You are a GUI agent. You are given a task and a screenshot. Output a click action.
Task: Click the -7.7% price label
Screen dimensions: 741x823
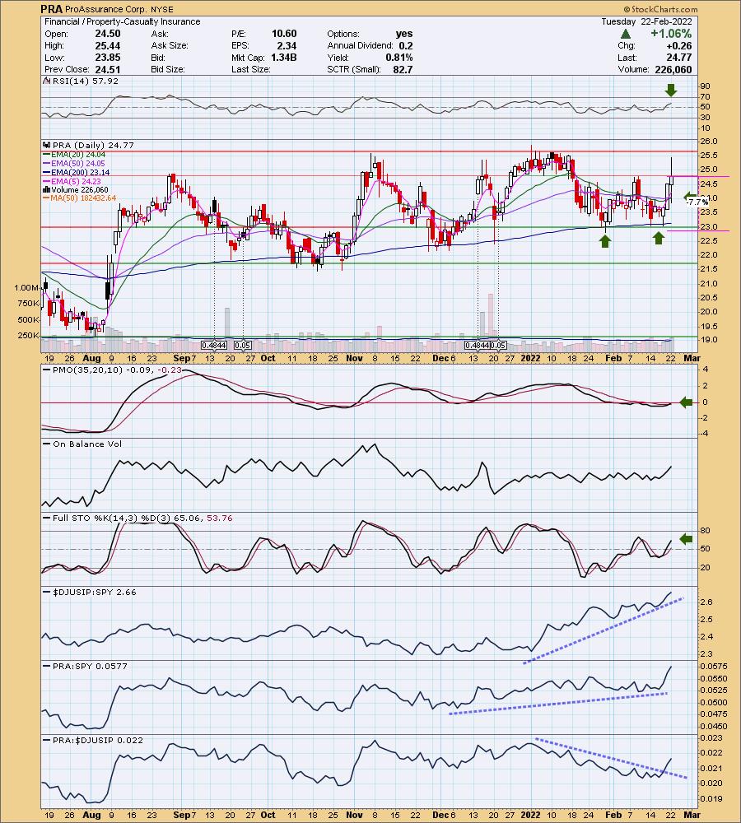coord(698,202)
